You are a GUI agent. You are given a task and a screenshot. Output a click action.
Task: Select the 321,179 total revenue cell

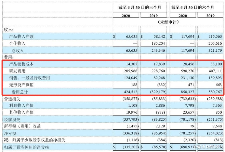coord(214,50)
